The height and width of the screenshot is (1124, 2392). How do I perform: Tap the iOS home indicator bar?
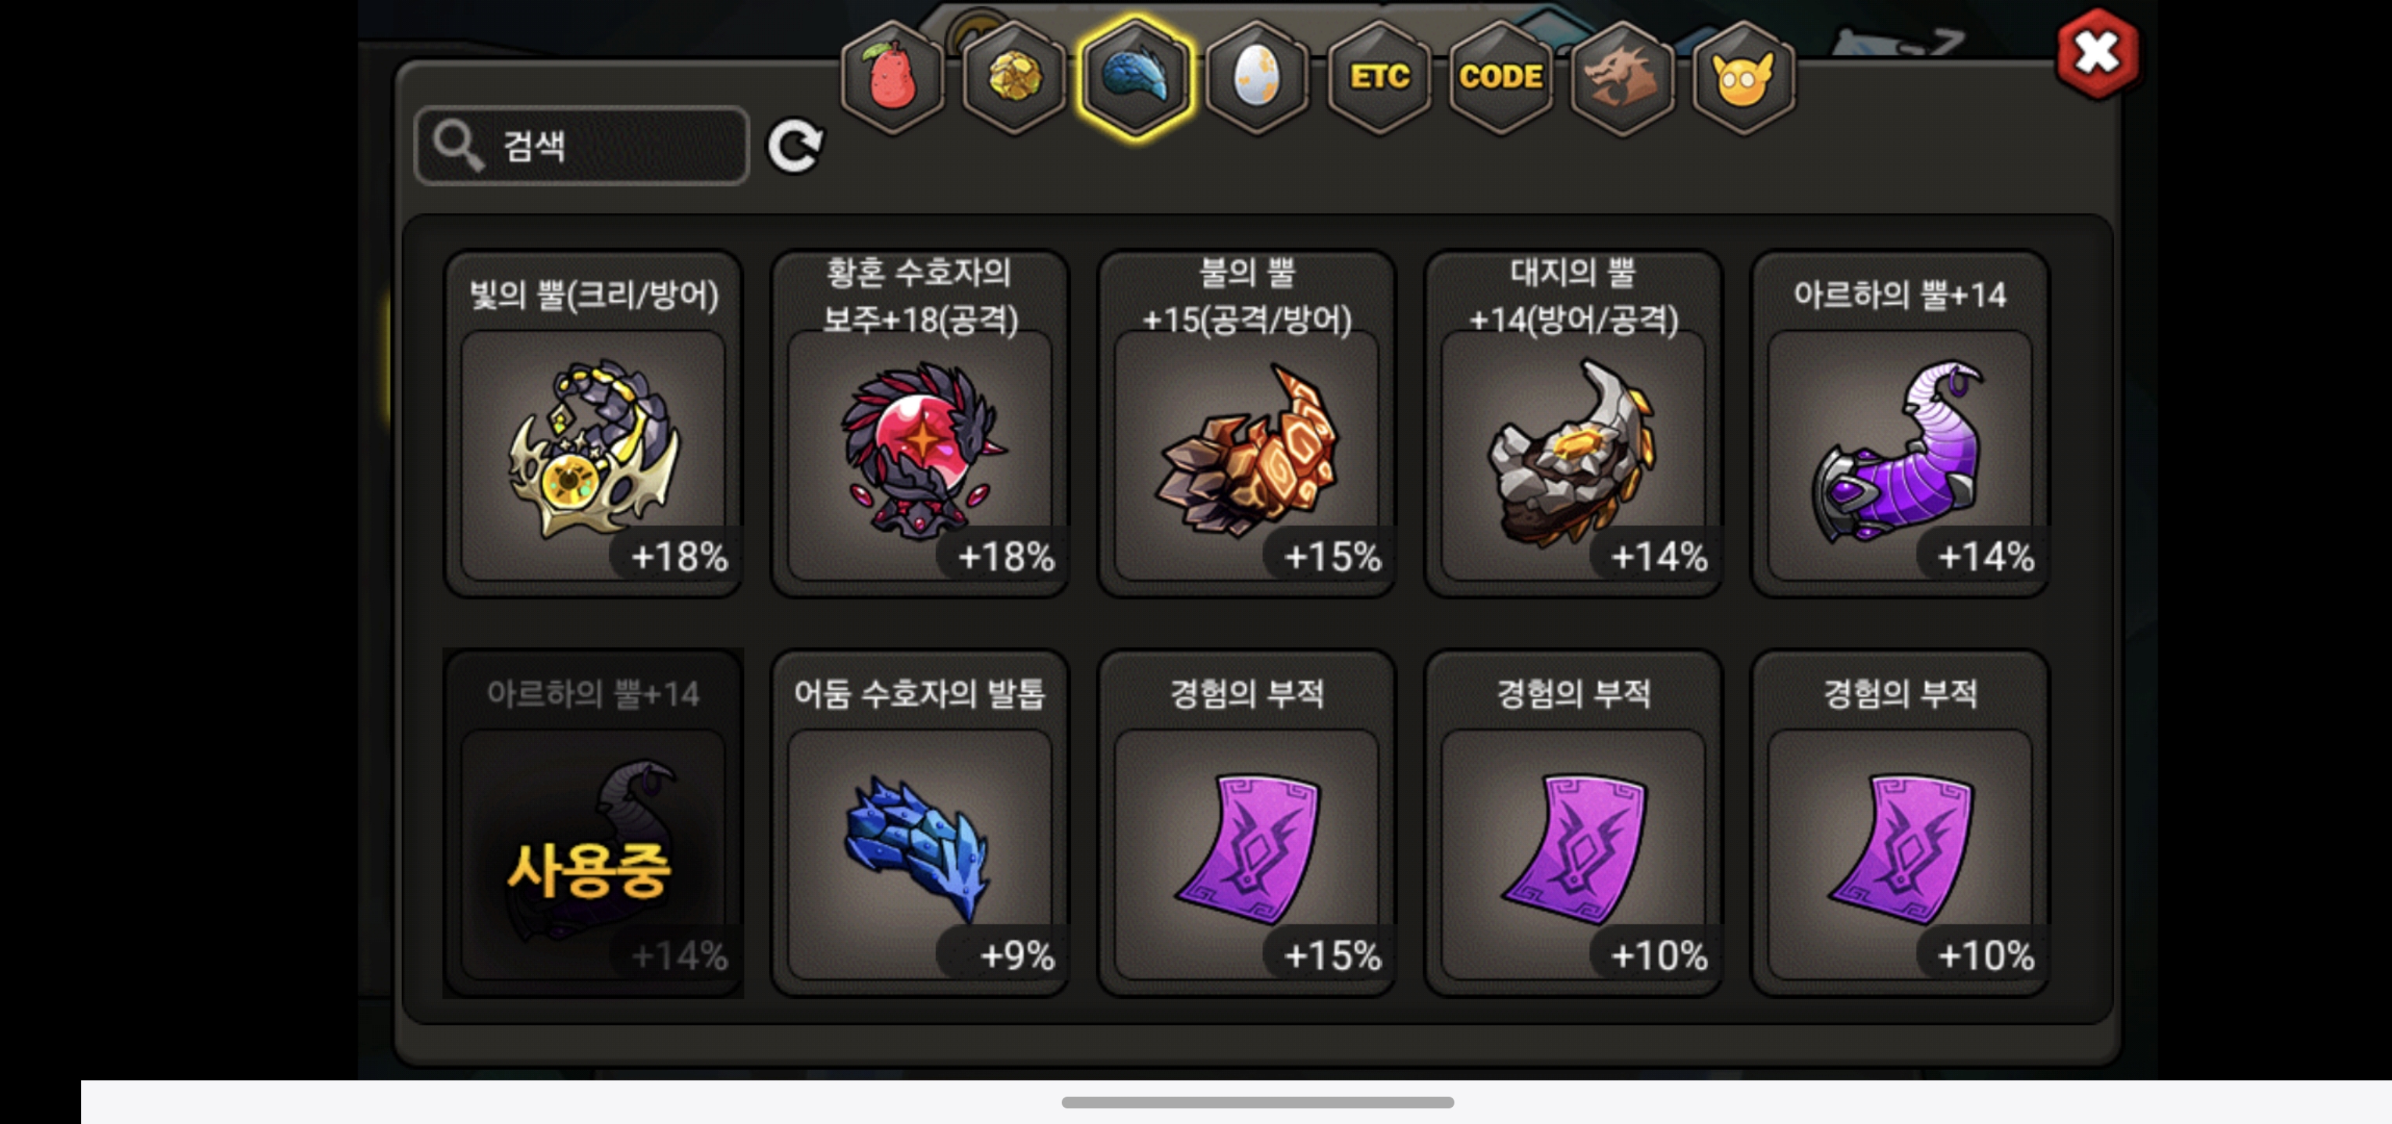(x=1258, y=1101)
